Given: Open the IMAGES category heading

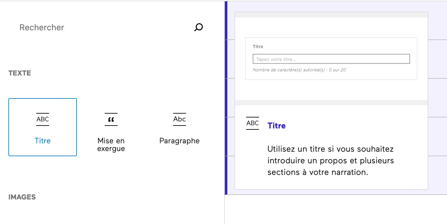Looking at the screenshot, I should [22, 197].
